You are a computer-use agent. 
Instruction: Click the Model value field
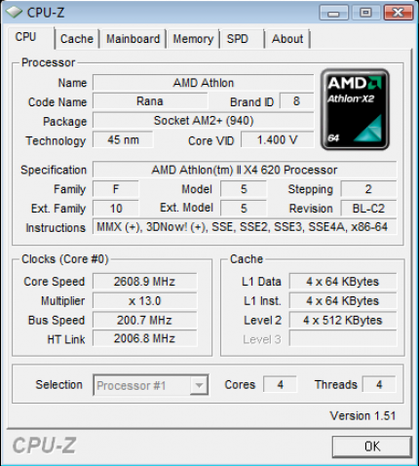click(x=244, y=189)
